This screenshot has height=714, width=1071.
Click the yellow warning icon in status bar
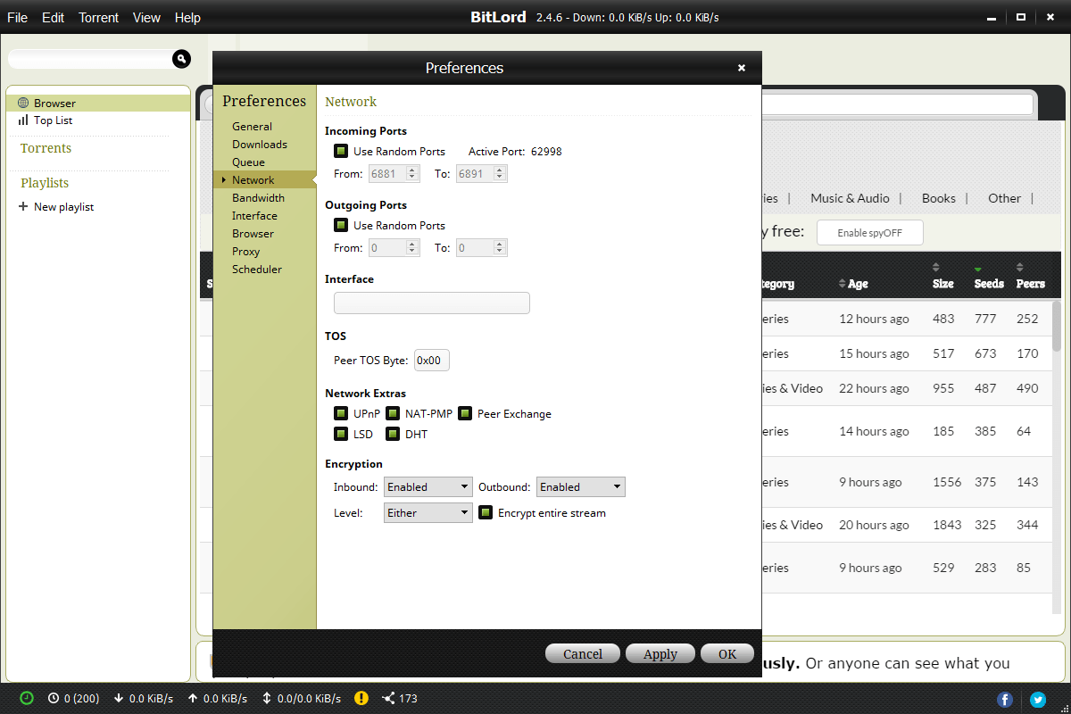(x=361, y=698)
